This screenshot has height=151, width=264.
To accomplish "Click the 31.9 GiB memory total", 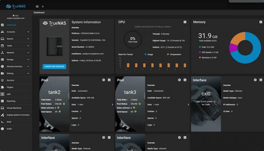I will (x=208, y=36).
